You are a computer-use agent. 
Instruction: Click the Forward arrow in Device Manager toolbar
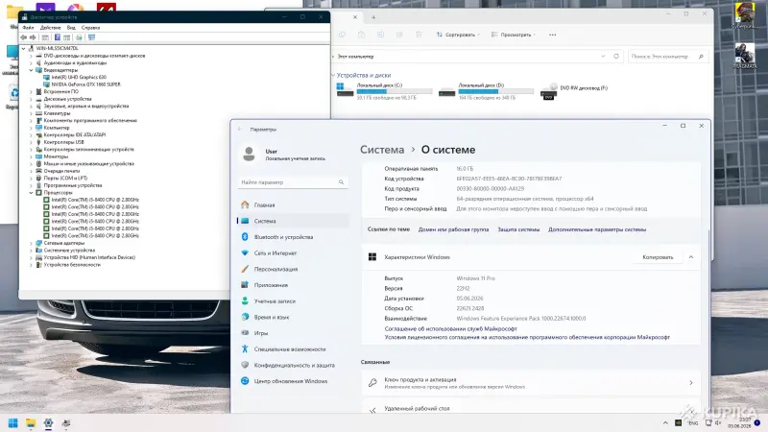33,37
